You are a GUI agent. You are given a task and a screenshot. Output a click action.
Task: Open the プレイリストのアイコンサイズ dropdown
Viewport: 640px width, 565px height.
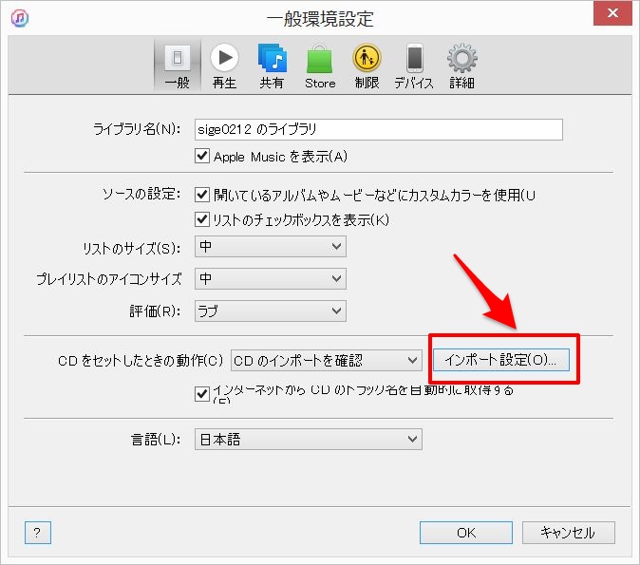click(271, 278)
